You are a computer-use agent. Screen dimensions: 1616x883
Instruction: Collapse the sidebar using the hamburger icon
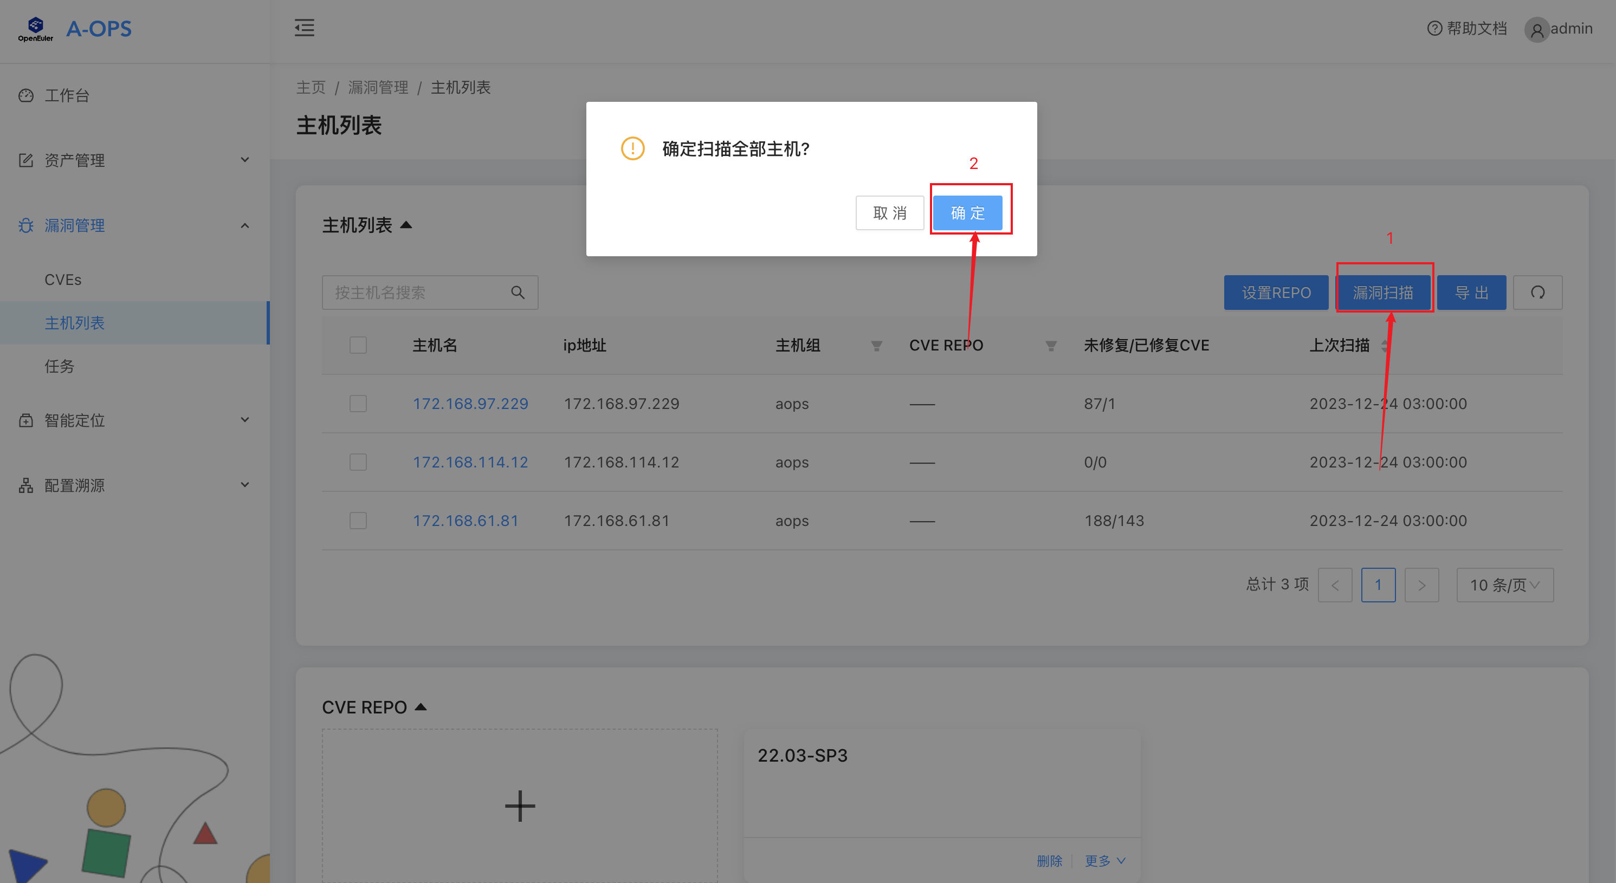point(303,28)
